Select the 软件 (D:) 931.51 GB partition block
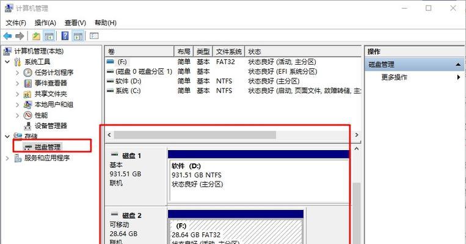466x244 pixels. [x=259, y=181]
